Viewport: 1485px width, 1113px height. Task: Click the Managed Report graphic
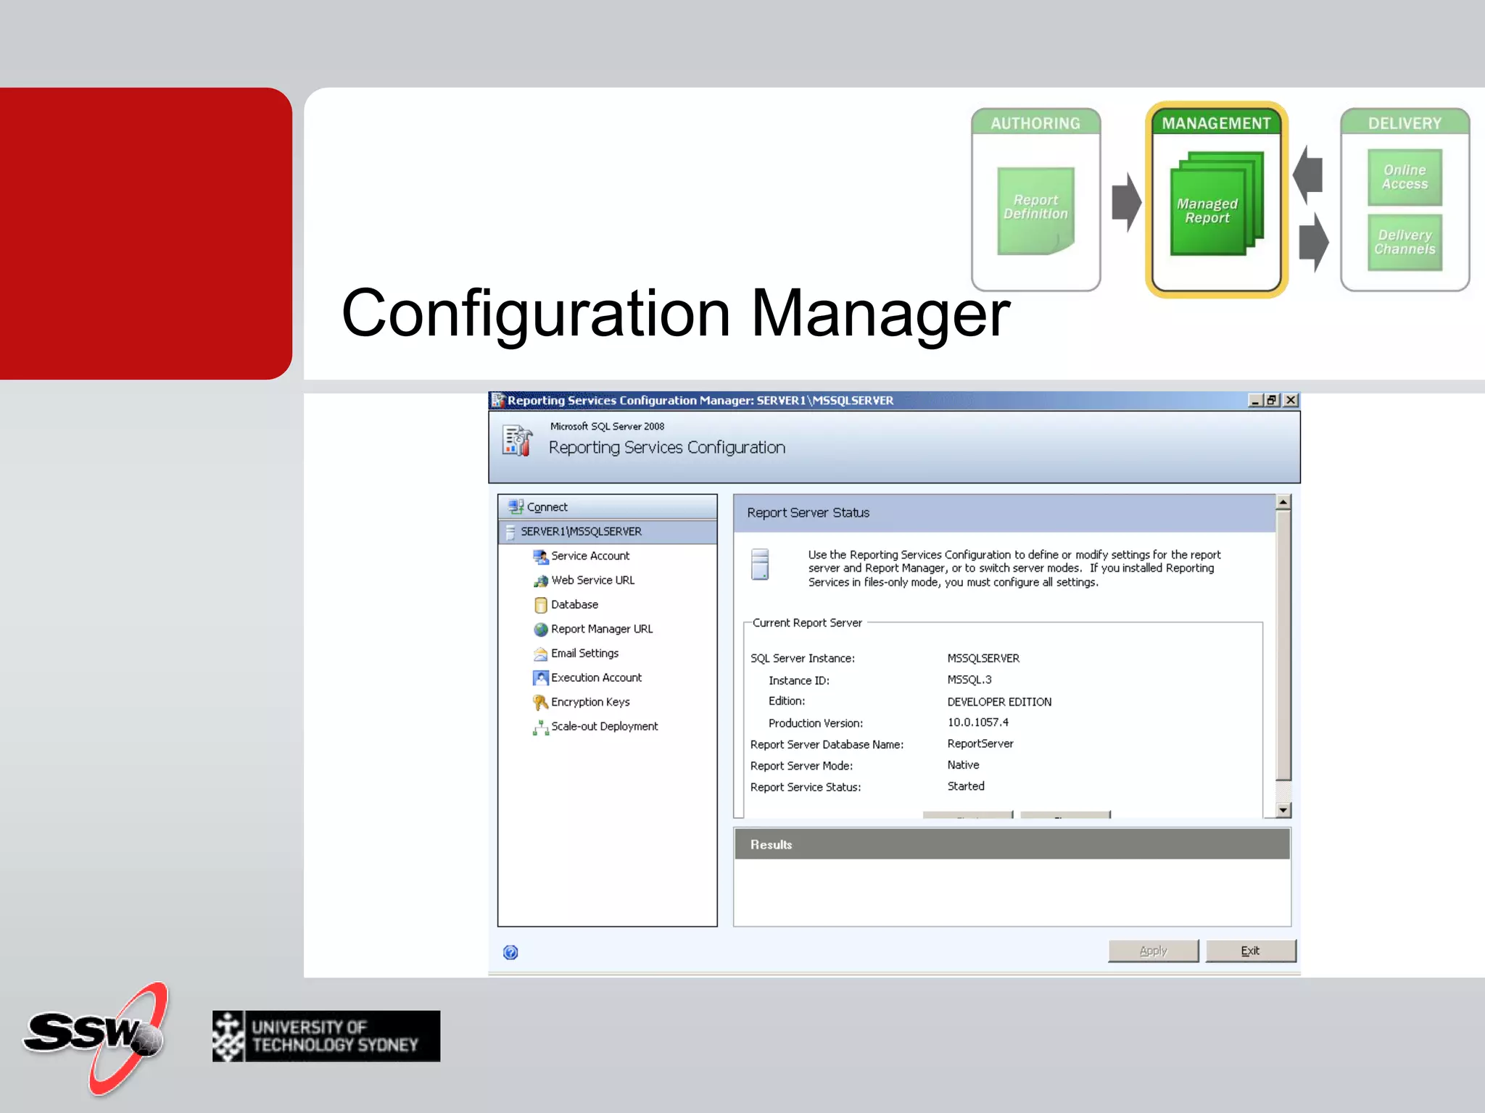pos(1217,204)
